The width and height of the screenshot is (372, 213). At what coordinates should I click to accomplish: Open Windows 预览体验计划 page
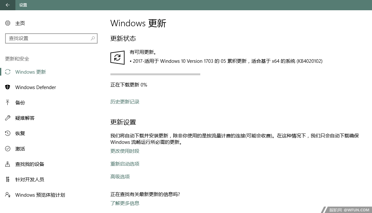point(40,195)
